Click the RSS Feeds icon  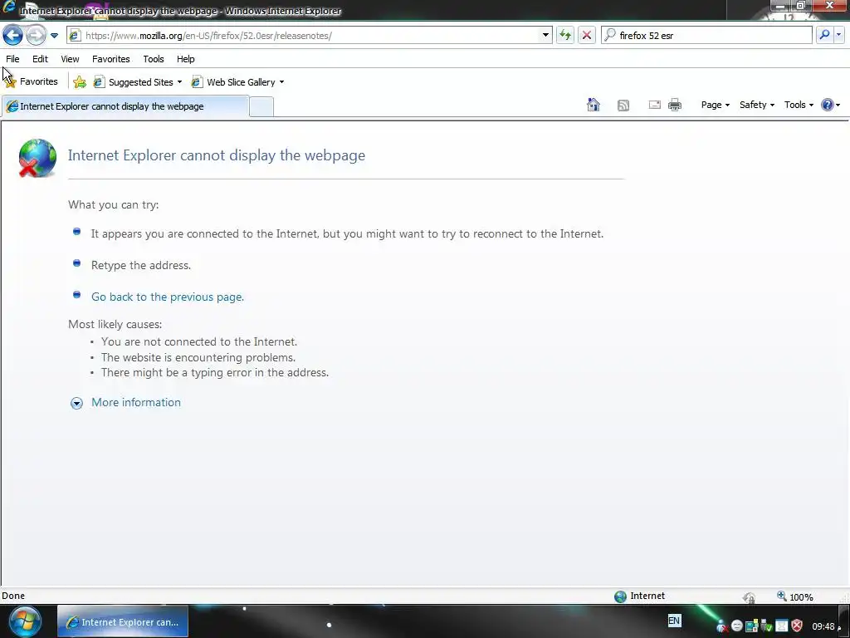[x=623, y=106]
